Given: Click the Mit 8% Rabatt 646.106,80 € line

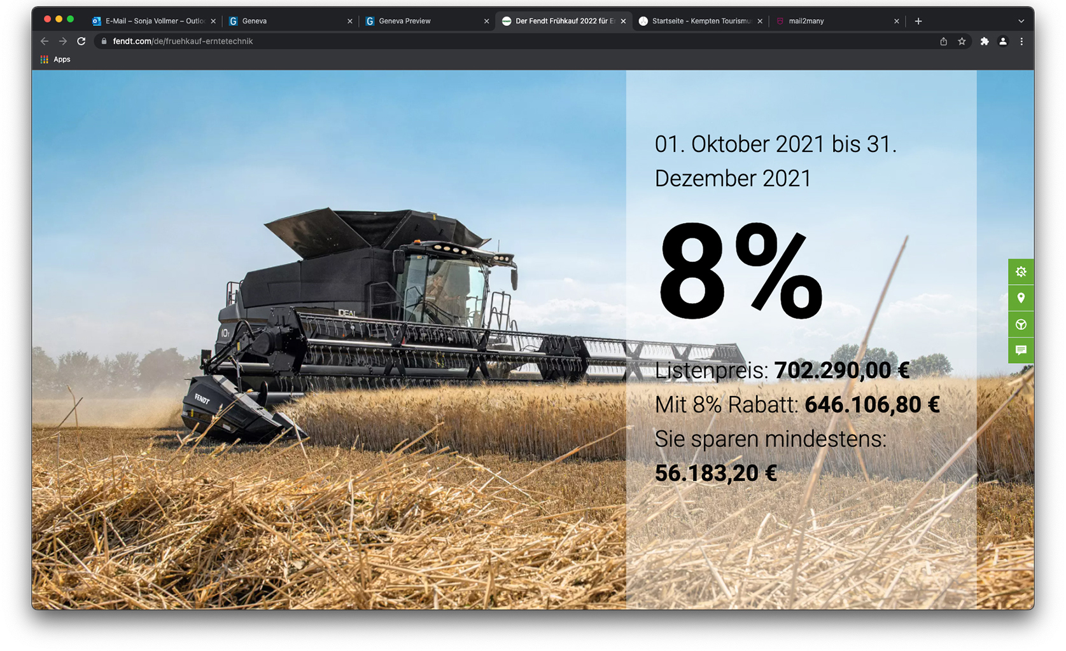Looking at the screenshot, I should click(797, 404).
